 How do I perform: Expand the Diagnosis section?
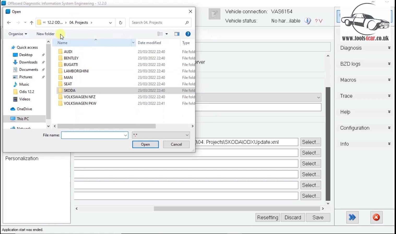coord(365,48)
